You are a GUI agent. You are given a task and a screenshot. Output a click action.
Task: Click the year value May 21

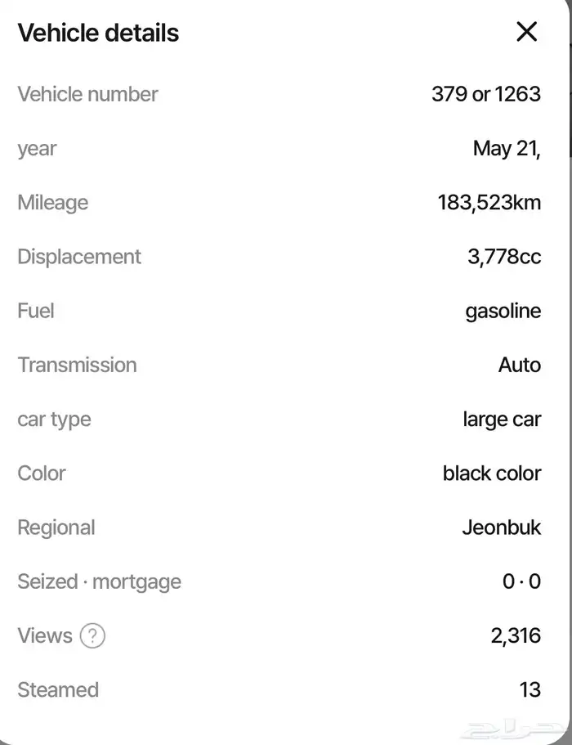pos(507,148)
